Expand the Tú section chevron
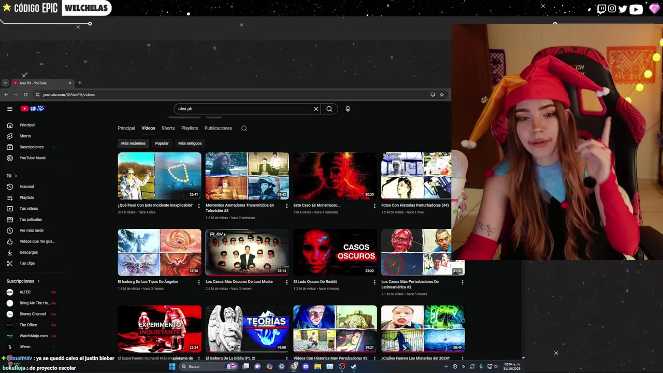663x373 pixels. 16,176
